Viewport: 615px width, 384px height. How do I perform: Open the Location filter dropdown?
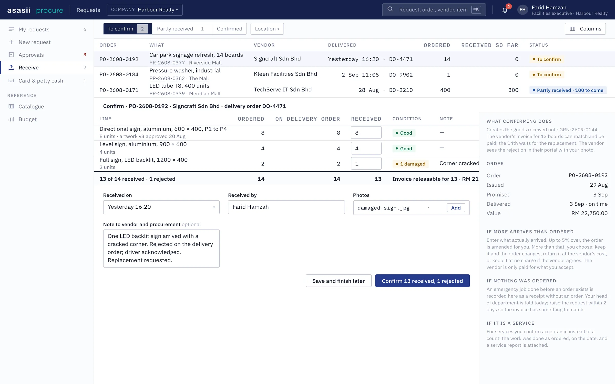point(267,29)
